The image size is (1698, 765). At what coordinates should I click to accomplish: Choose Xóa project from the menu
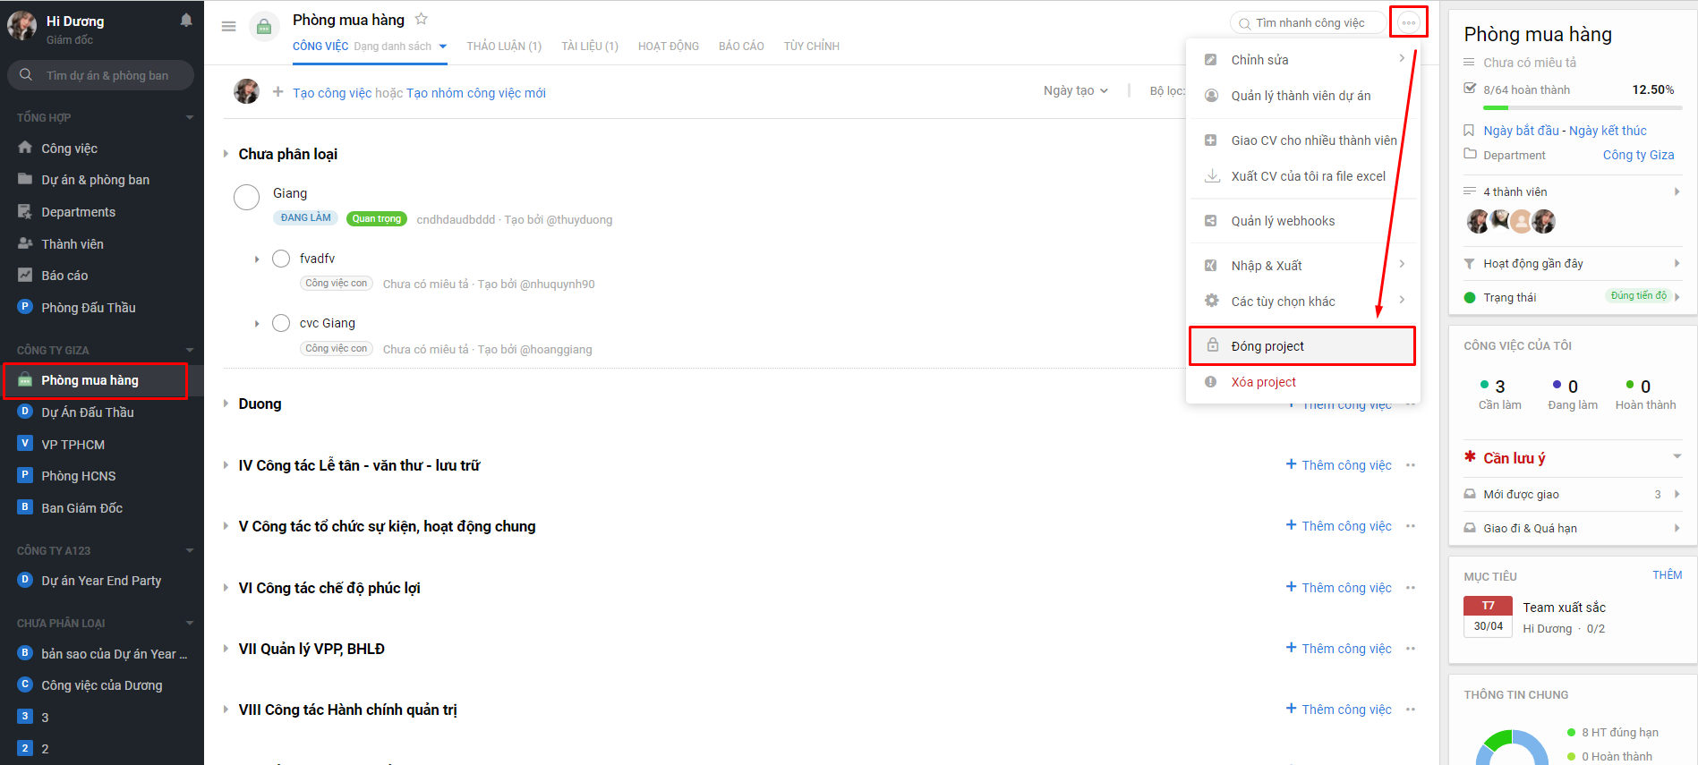click(x=1303, y=382)
